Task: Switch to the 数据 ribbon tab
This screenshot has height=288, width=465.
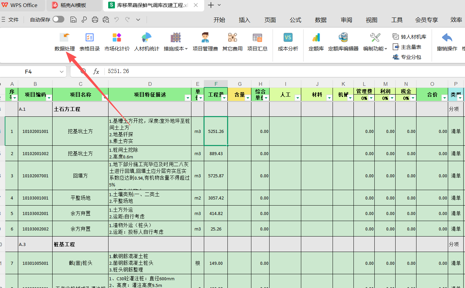Action: [x=321, y=20]
